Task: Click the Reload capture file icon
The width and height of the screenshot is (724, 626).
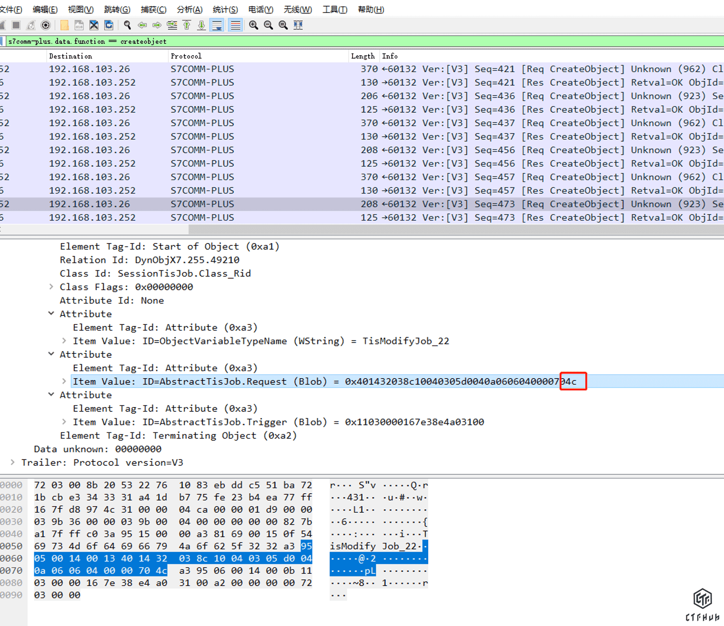Action: pos(109,25)
